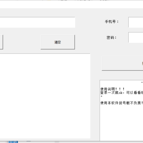This screenshot has height=143, width=143.
Task: Click the line starting 登录一次就ok
Action: [x=122, y=93]
